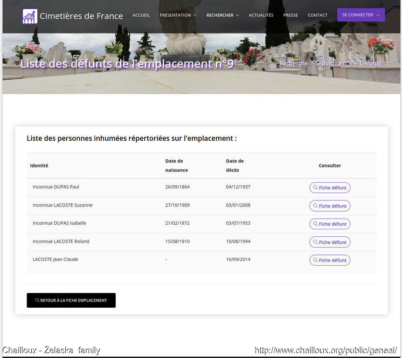The width and height of the screenshot is (402, 358).
Task: Open Fiche défunt for LACOSTE Suzanne
Action: pyautogui.click(x=330, y=206)
